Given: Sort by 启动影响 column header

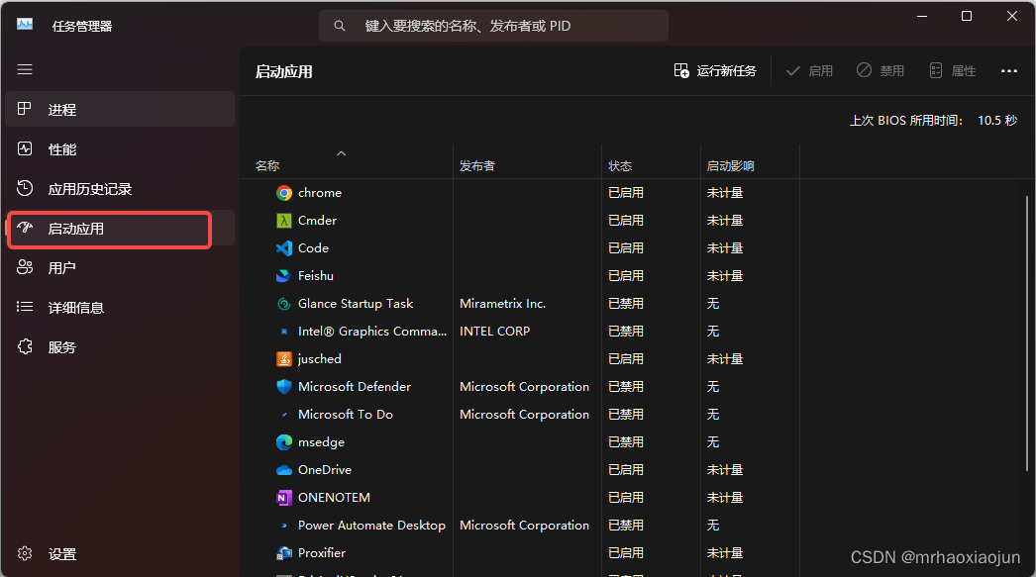Looking at the screenshot, I should (750, 161).
